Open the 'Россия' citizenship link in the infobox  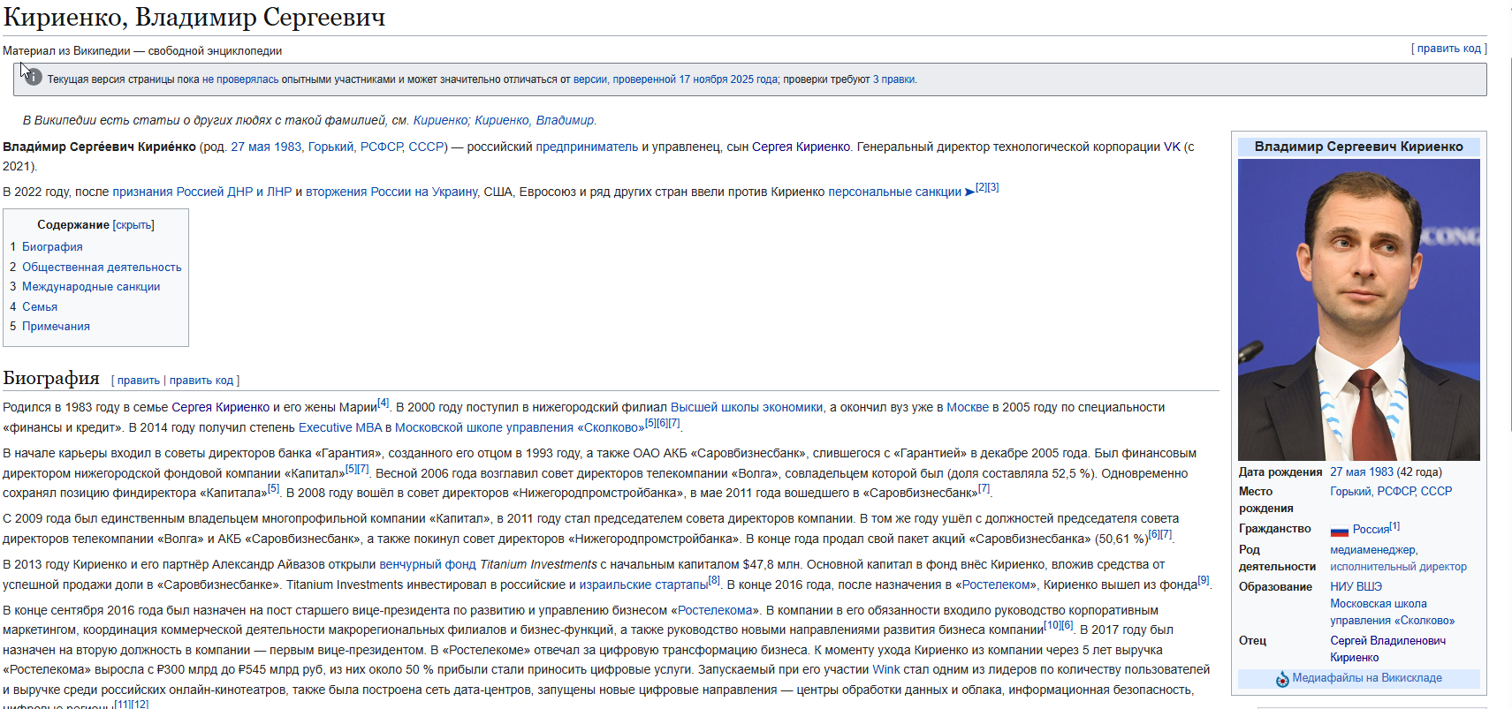[x=1371, y=530]
